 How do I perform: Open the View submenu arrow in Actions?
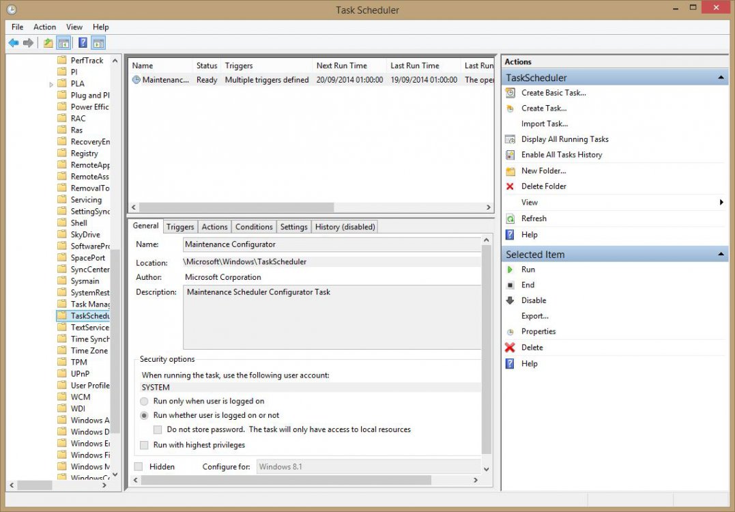click(x=721, y=202)
